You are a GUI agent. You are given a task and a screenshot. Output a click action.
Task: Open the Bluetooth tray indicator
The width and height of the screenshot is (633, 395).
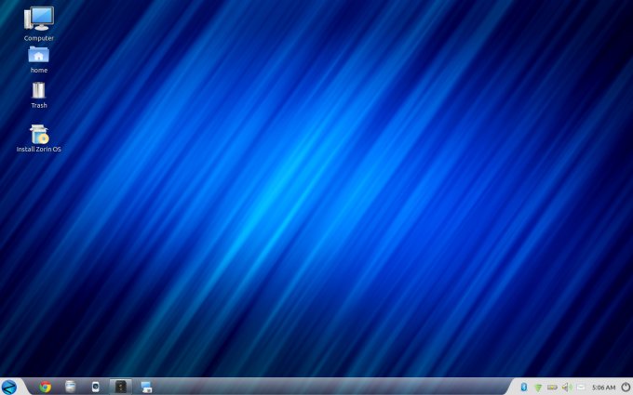click(524, 388)
